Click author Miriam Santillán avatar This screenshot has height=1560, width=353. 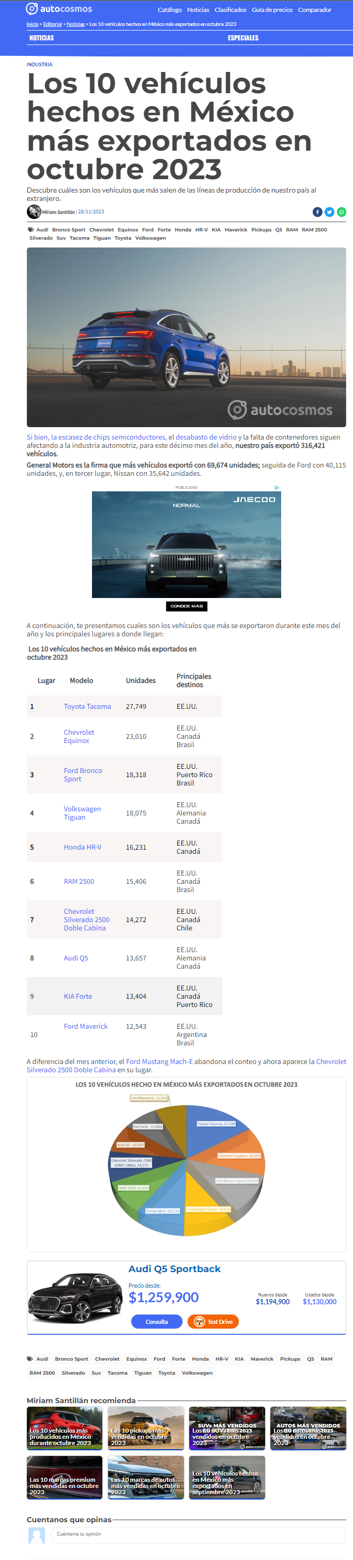click(x=34, y=211)
